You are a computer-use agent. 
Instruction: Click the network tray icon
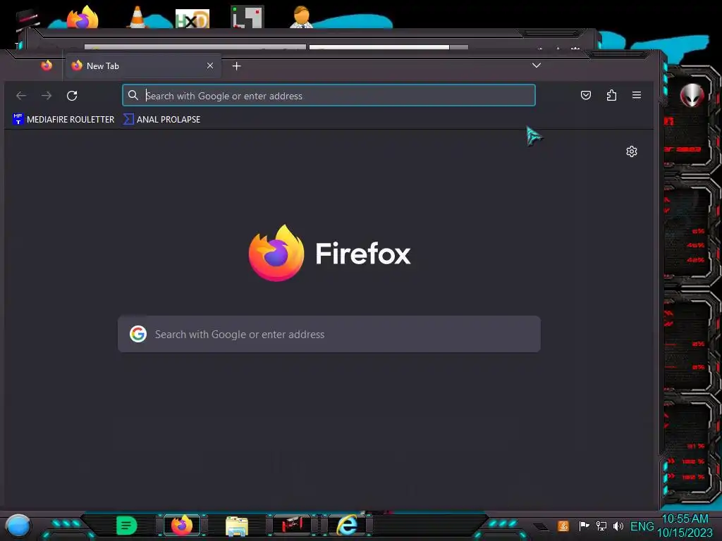coord(601,526)
